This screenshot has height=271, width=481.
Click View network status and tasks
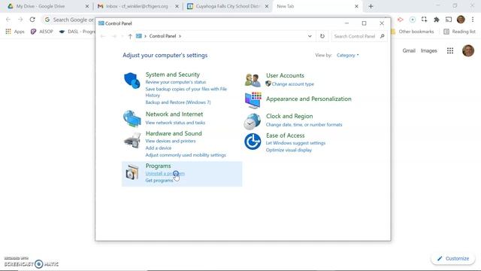click(175, 123)
